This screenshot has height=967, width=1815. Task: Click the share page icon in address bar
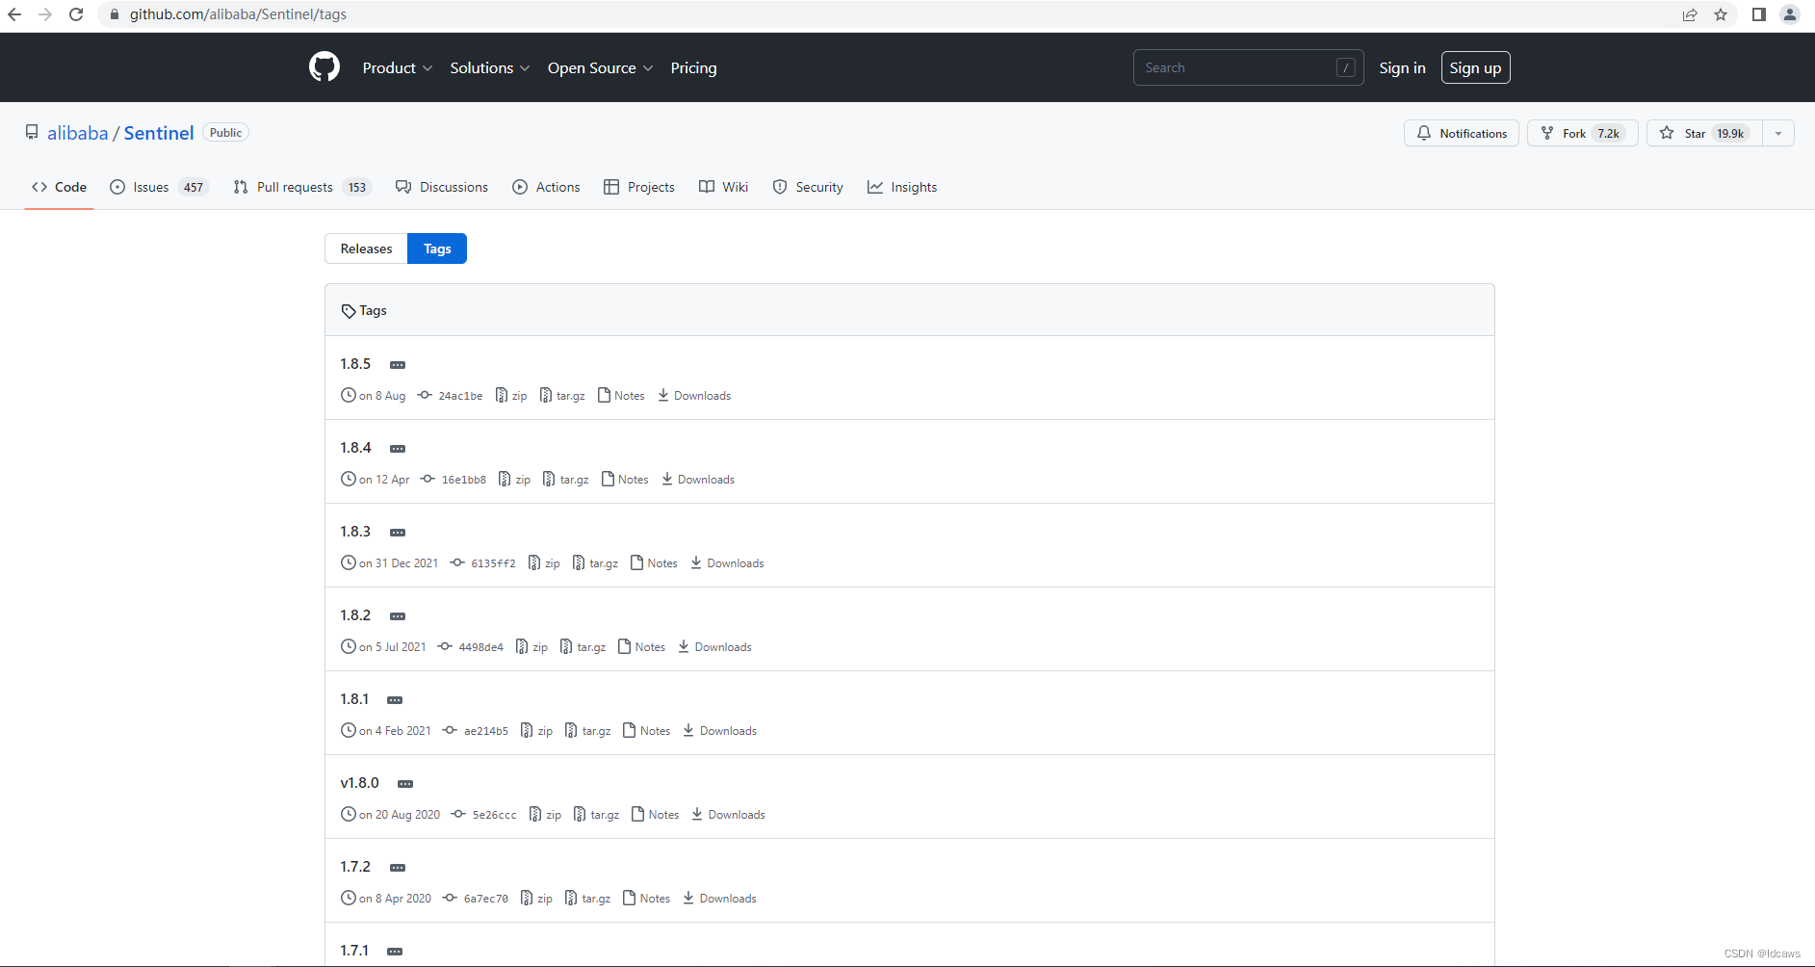tap(1690, 14)
